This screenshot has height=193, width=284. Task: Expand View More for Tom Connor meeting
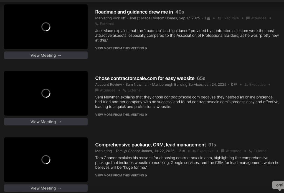121,175
